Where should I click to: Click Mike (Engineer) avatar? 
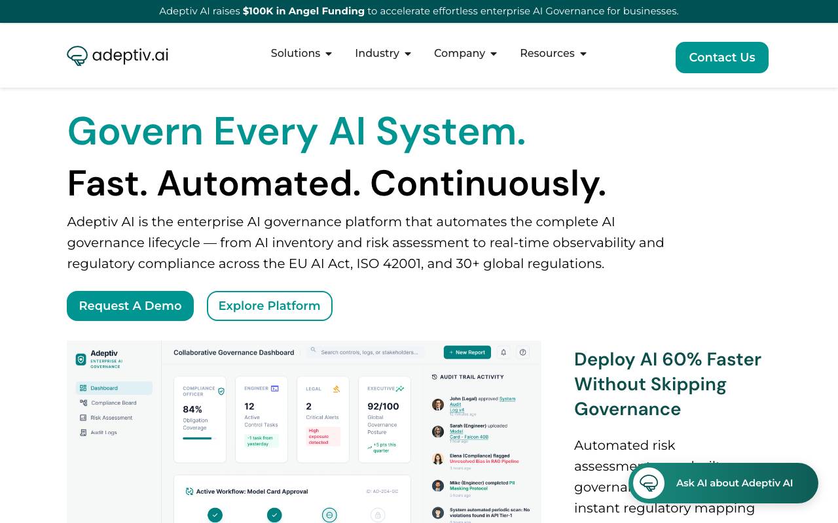(438, 486)
